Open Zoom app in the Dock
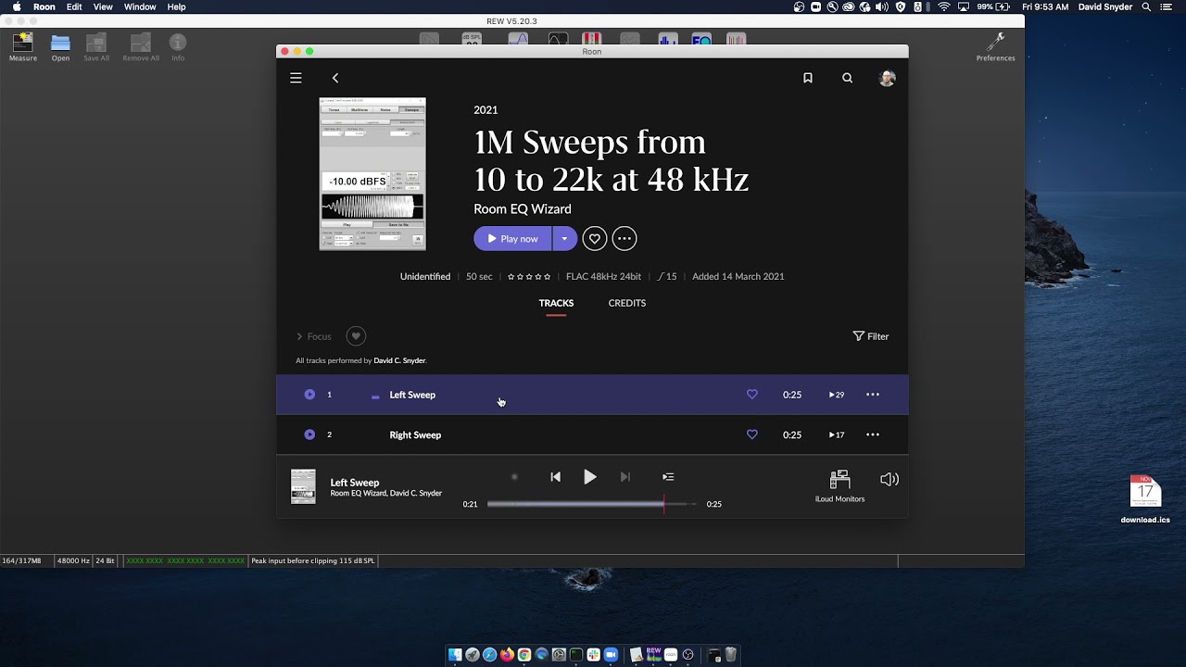The width and height of the screenshot is (1186, 667). tap(611, 655)
